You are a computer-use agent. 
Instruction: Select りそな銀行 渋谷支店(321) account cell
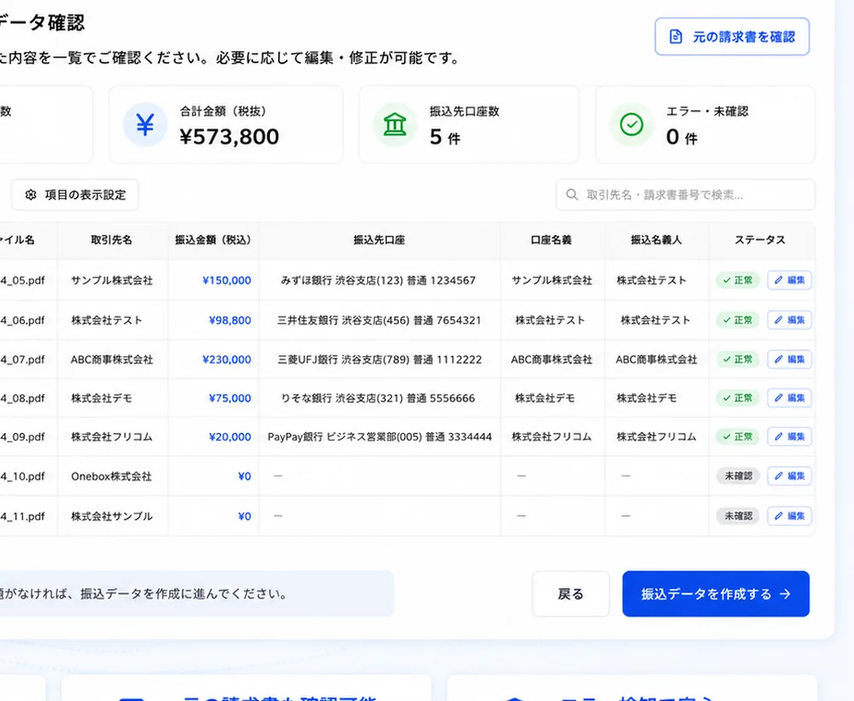coord(378,398)
